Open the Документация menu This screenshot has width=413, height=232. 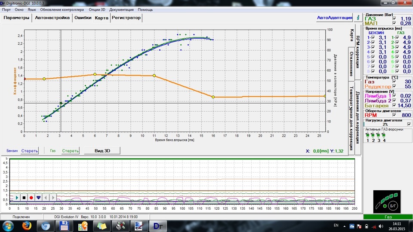(121, 10)
